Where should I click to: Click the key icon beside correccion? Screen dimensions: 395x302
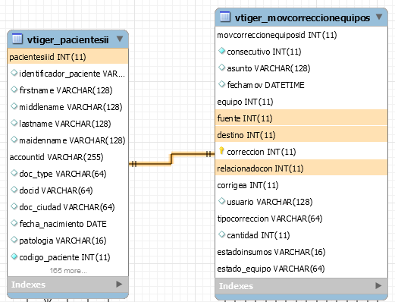pos(221,150)
